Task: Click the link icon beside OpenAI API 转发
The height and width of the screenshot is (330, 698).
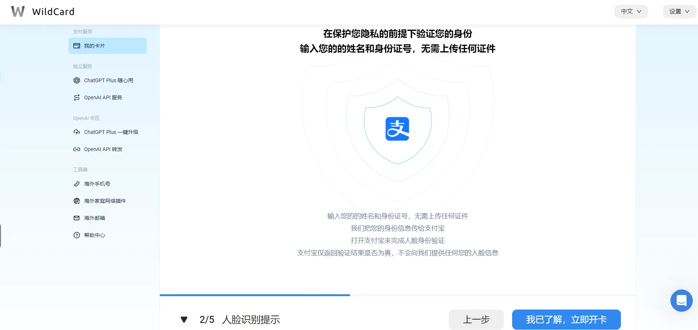Action: (x=77, y=149)
